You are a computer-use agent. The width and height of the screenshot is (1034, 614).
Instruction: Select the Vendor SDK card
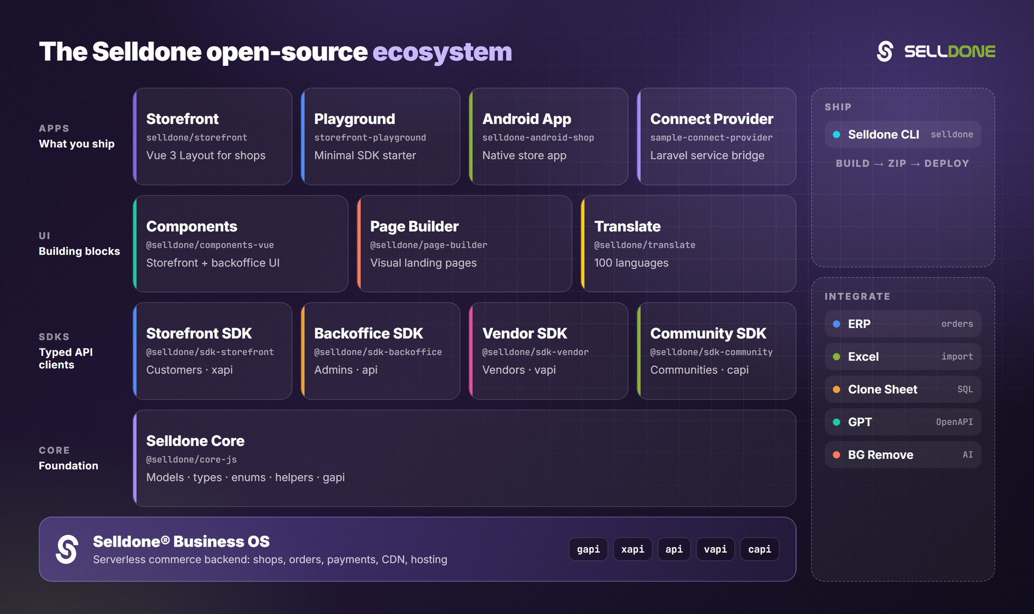pyautogui.click(x=549, y=351)
